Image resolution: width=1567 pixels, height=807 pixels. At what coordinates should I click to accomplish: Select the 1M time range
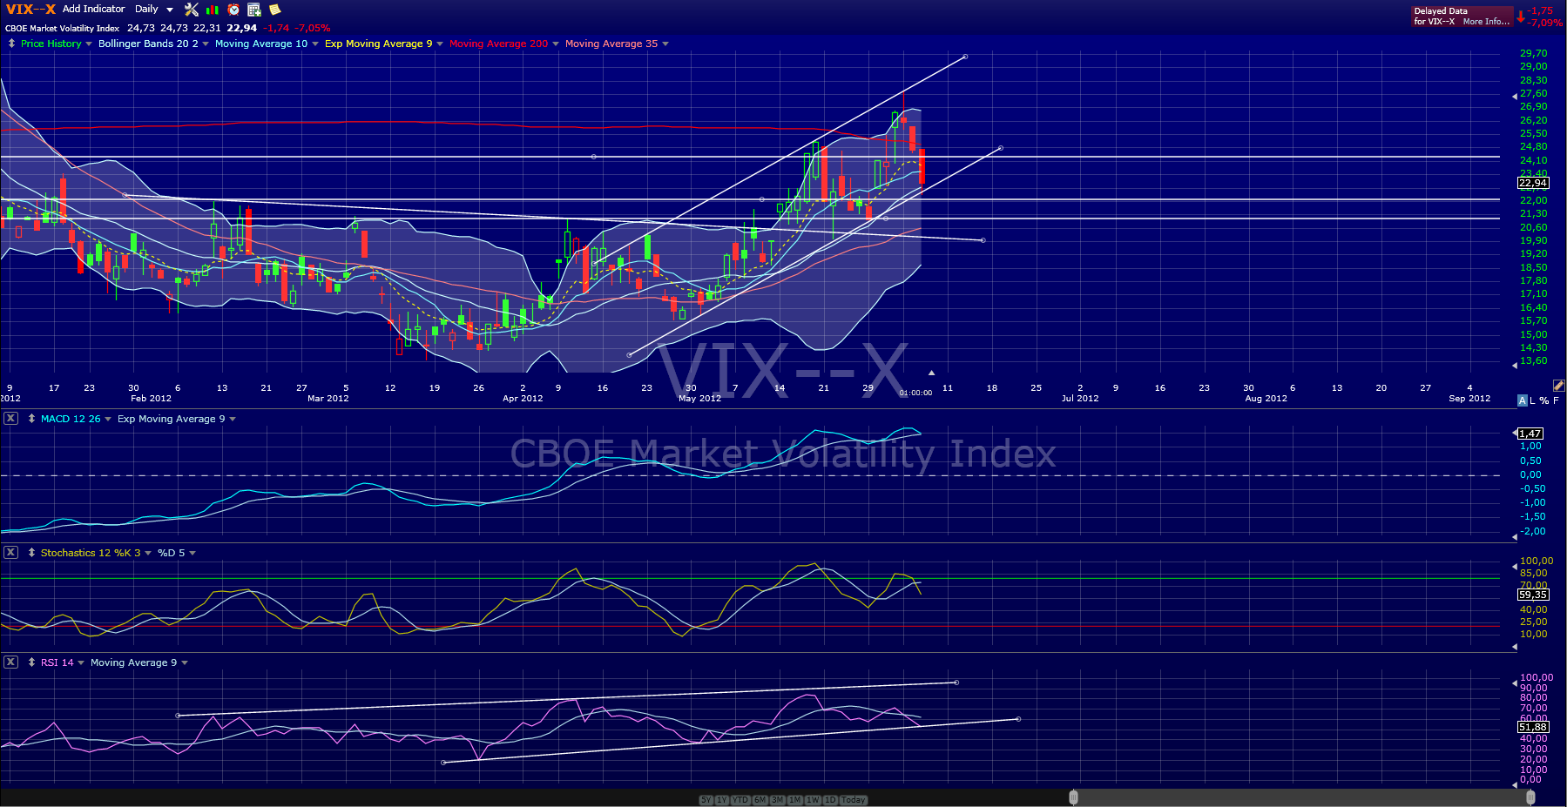(795, 800)
